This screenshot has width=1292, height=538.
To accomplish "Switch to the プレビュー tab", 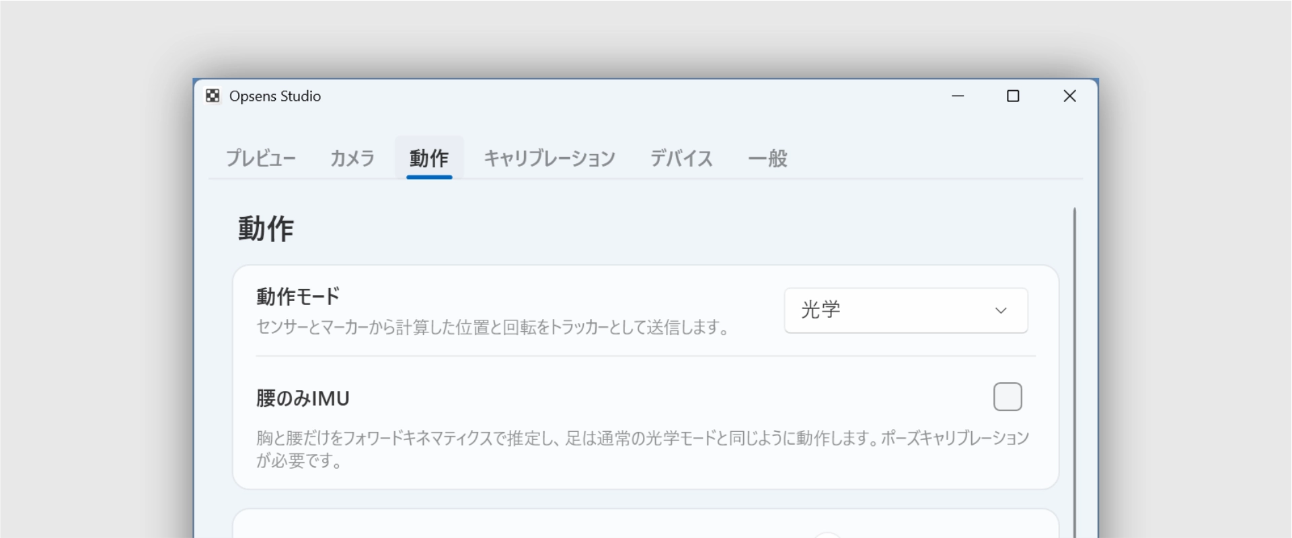I will point(260,159).
